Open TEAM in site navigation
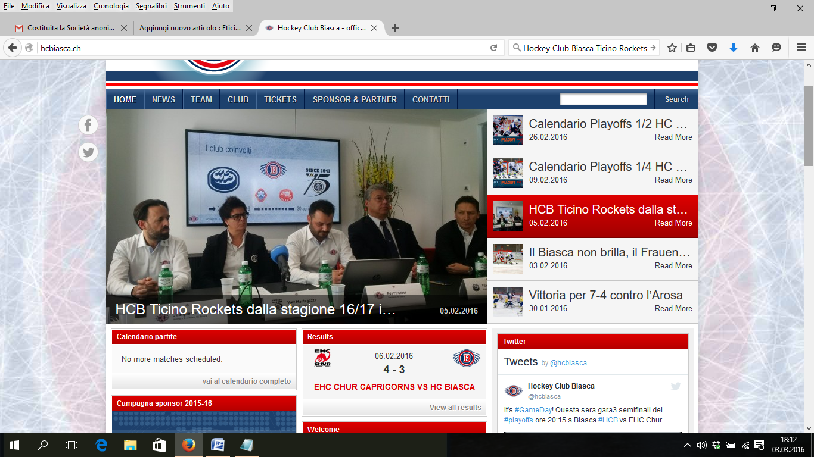 tap(201, 99)
